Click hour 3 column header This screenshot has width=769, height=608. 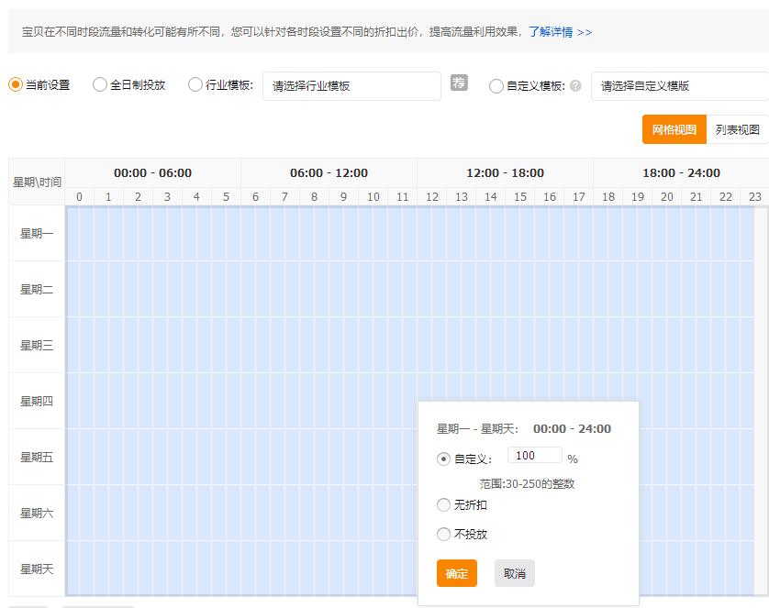(x=167, y=197)
